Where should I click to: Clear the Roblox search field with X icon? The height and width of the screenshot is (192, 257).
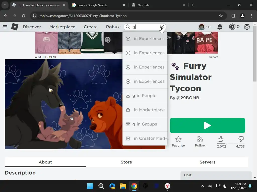tap(162, 27)
